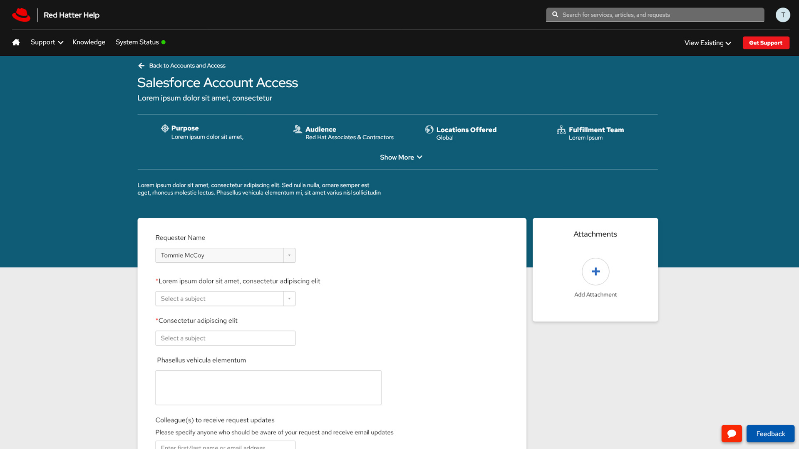Click the Feedback button
Image resolution: width=799 pixels, height=449 pixels.
(770, 434)
